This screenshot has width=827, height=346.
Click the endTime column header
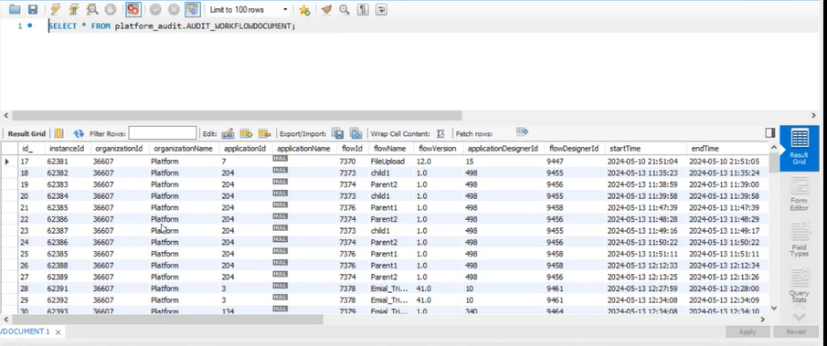[726, 149]
